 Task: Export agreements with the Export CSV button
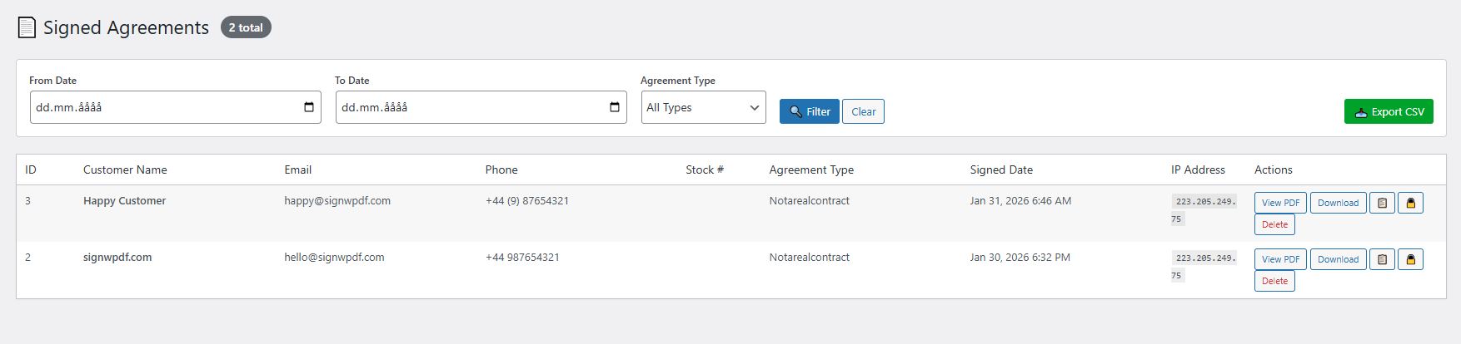click(x=1389, y=111)
